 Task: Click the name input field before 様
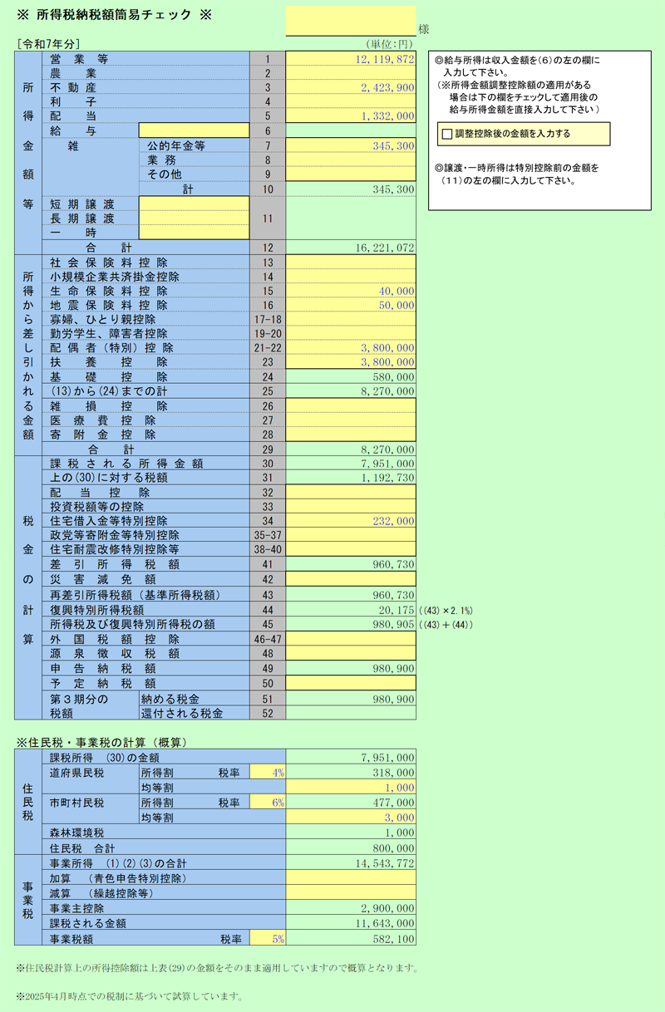351,21
